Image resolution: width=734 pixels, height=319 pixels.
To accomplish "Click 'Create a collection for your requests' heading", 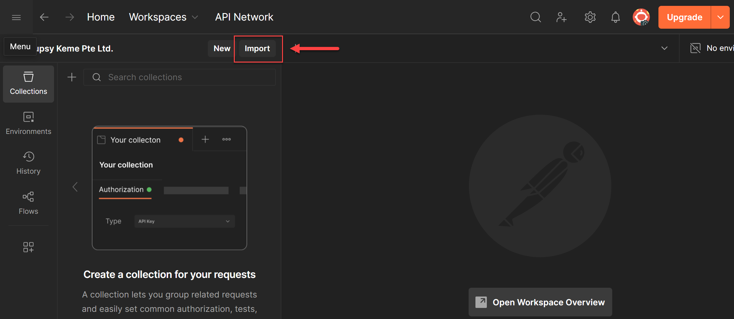I will pyautogui.click(x=169, y=275).
